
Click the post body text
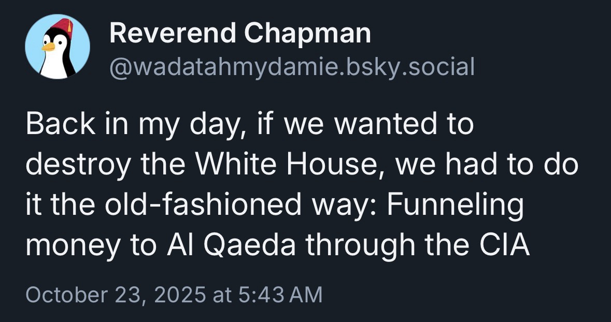(x=301, y=185)
